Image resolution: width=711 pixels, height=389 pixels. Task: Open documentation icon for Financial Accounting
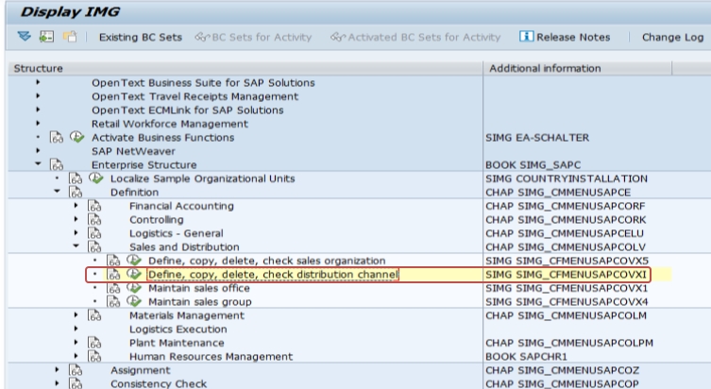tap(94, 206)
